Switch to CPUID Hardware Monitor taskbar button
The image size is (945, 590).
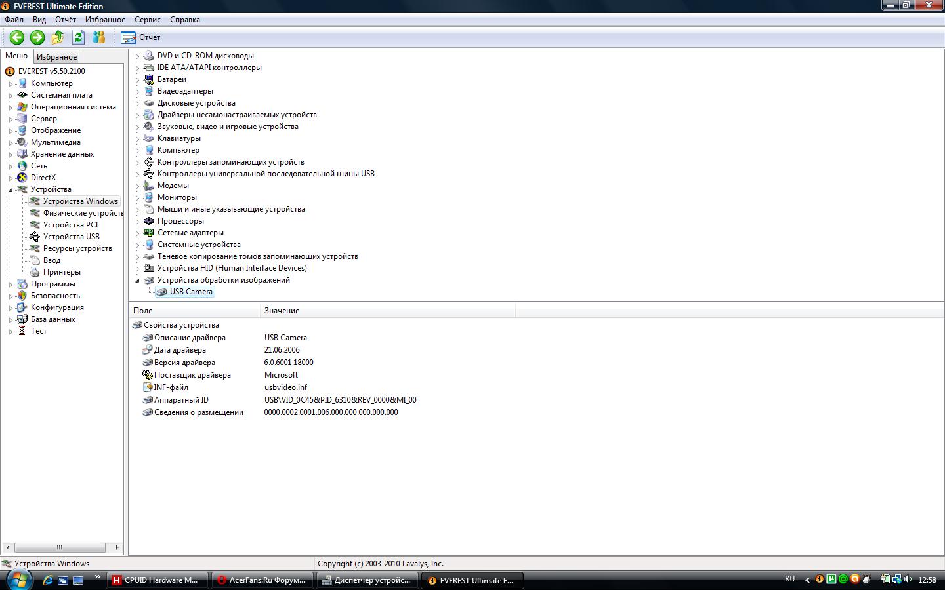coord(157,580)
